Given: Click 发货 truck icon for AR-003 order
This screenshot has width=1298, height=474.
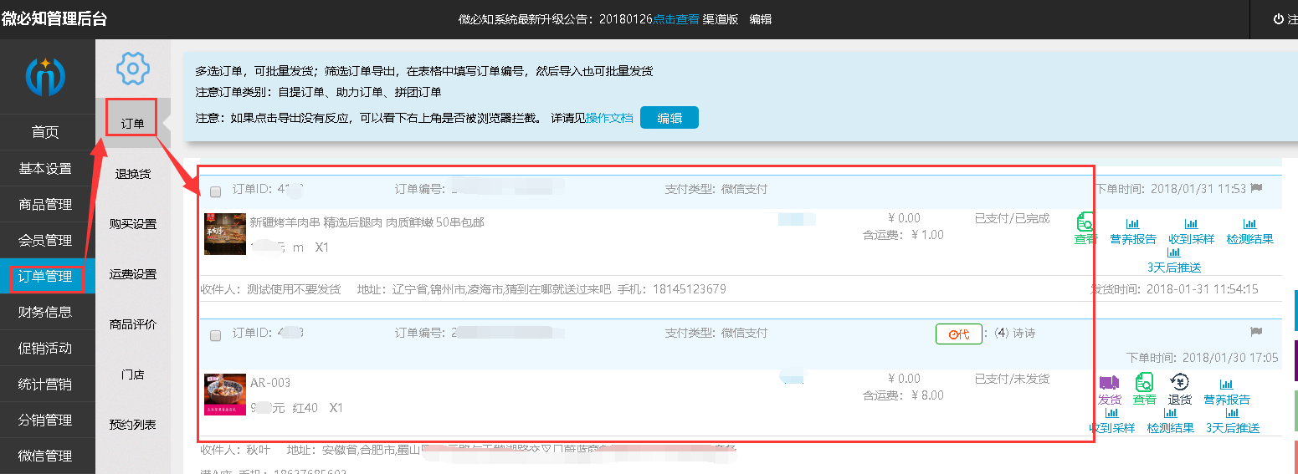Looking at the screenshot, I should 1109,390.
